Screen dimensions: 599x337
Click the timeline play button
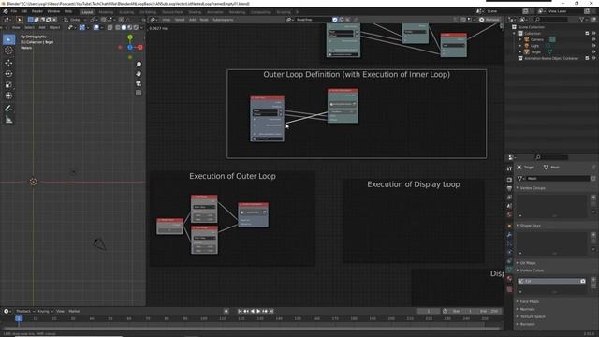coord(258,311)
